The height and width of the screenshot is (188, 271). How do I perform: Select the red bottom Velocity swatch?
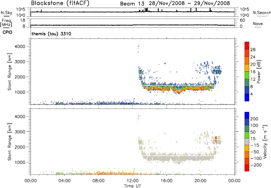tap(247, 168)
